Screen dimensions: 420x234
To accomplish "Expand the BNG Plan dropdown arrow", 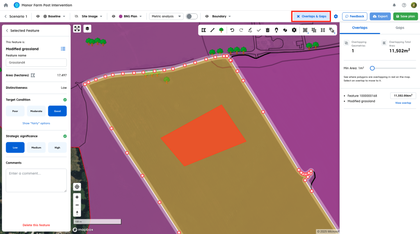I will click(141, 16).
